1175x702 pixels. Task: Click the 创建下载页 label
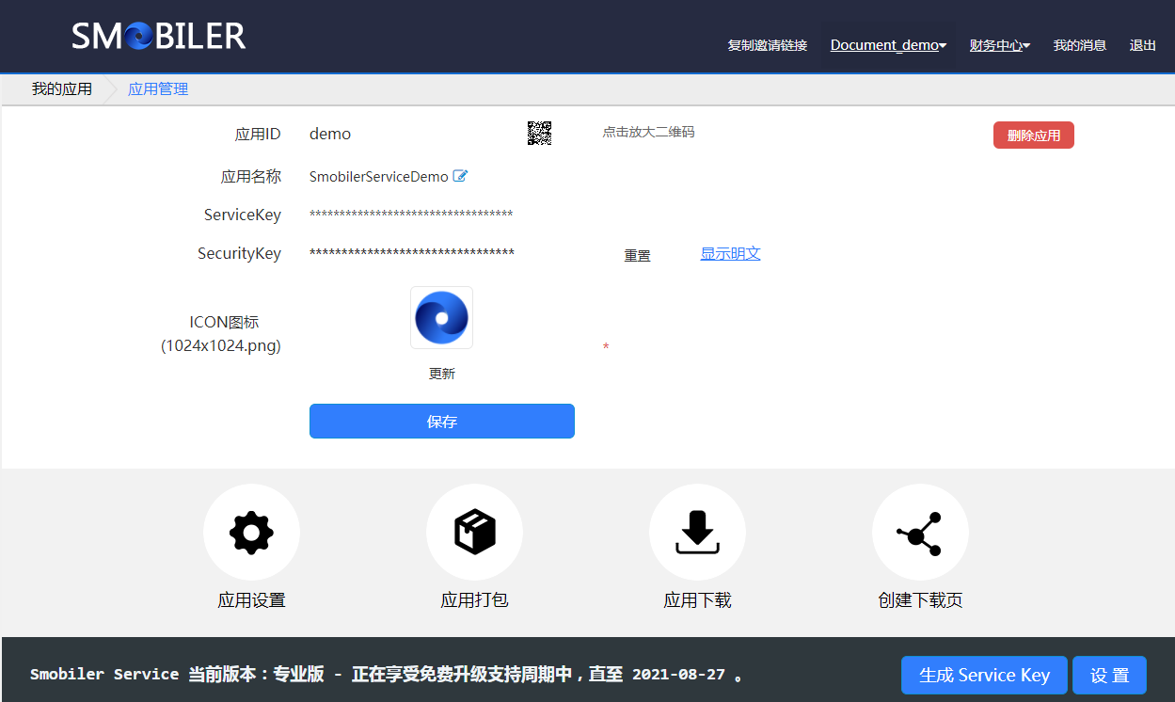920,600
